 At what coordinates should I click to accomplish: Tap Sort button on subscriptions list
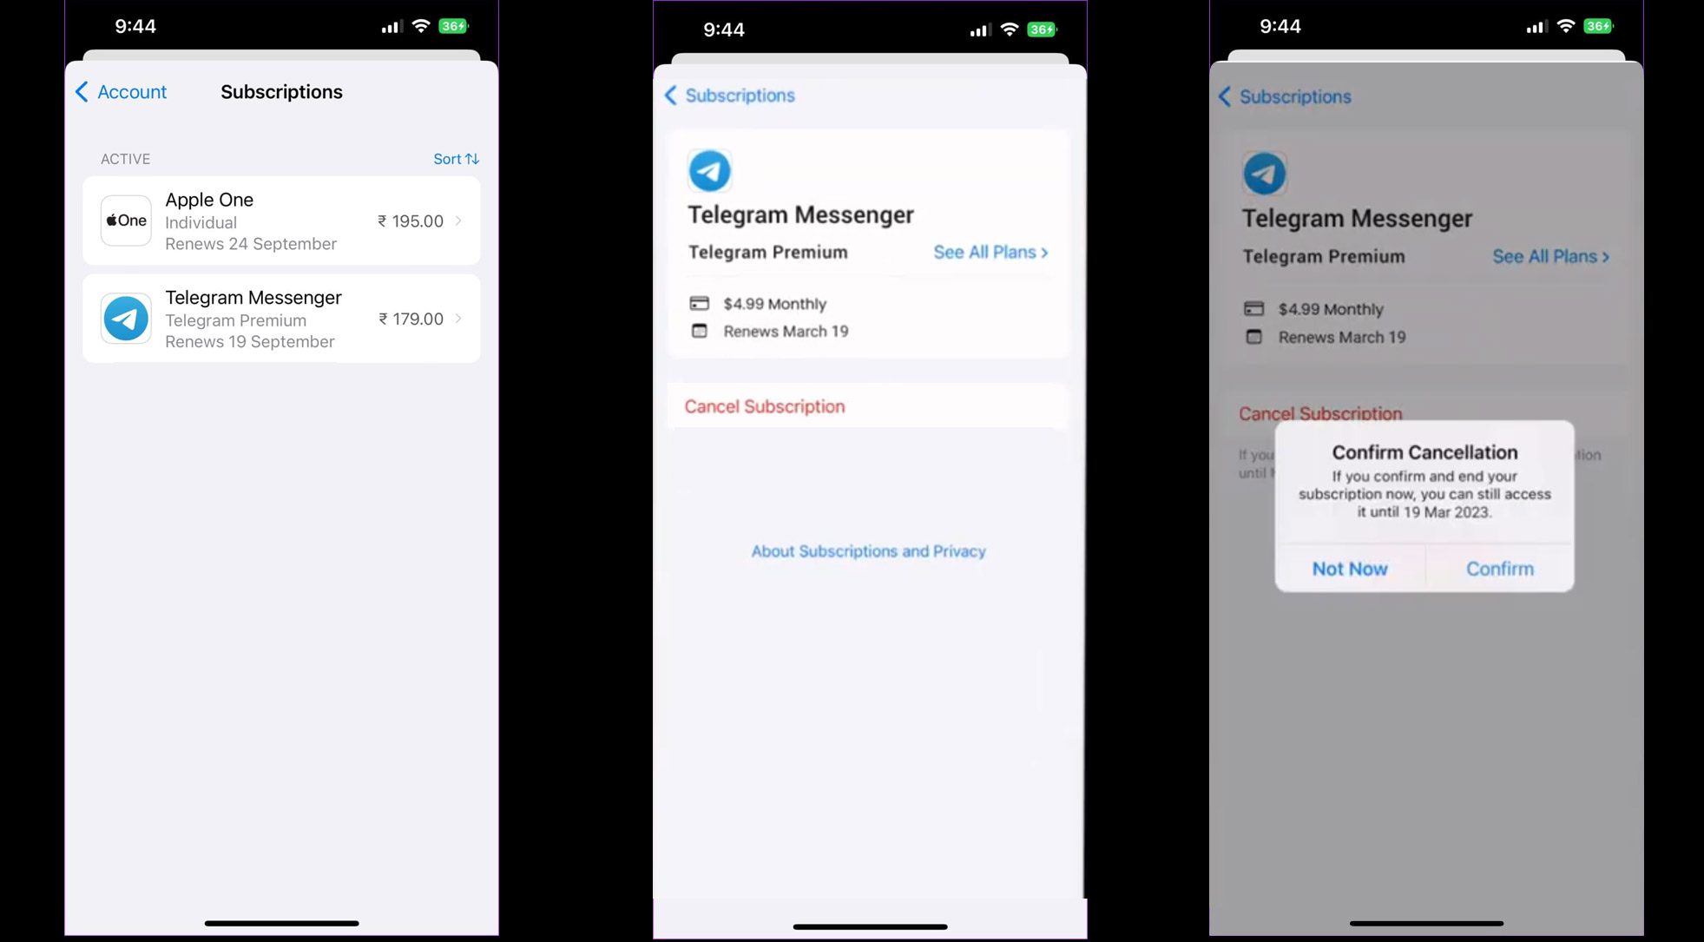click(455, 159)
